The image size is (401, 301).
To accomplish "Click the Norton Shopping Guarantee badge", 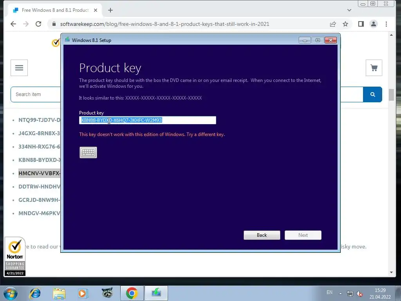I will tap(15, 256).
